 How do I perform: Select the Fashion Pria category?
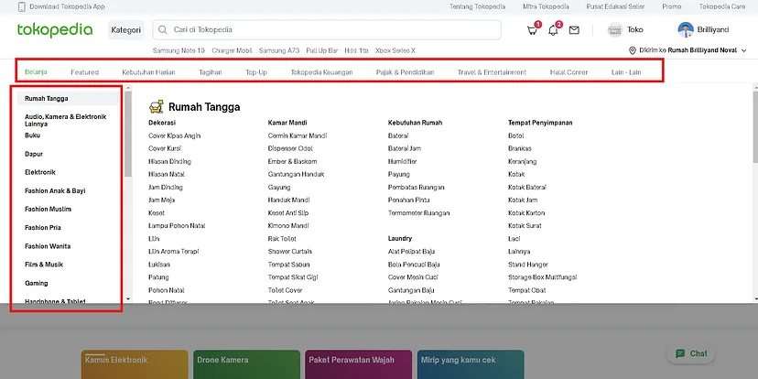(x=42, y=228)
